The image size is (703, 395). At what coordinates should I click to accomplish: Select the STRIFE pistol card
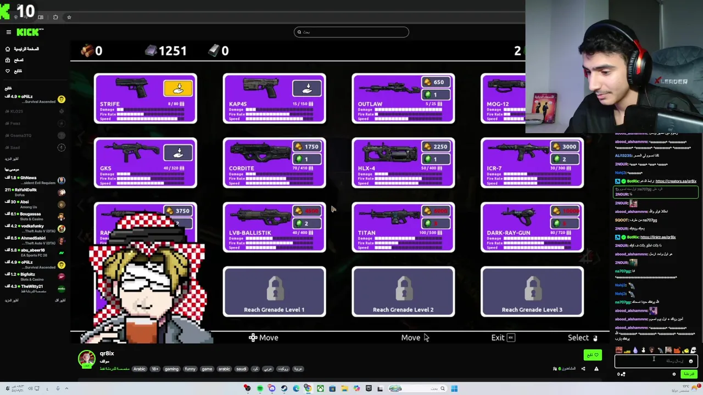click(x=146, y=98)
